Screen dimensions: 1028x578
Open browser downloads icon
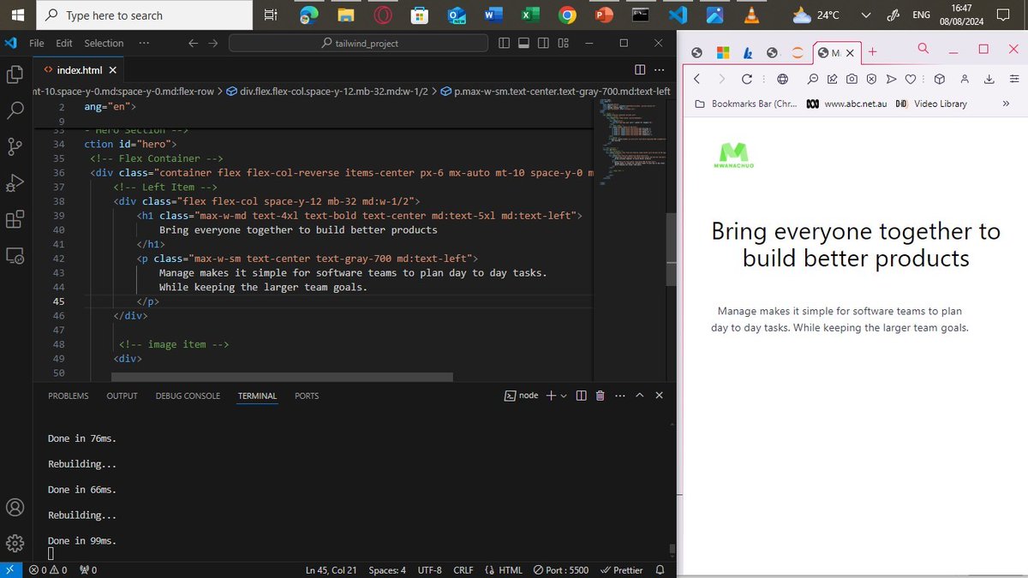click(989, 79)
